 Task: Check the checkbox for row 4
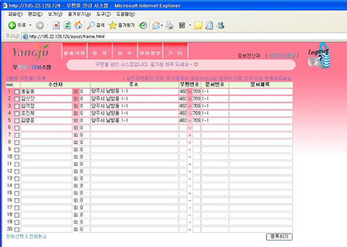click(17, 113)
